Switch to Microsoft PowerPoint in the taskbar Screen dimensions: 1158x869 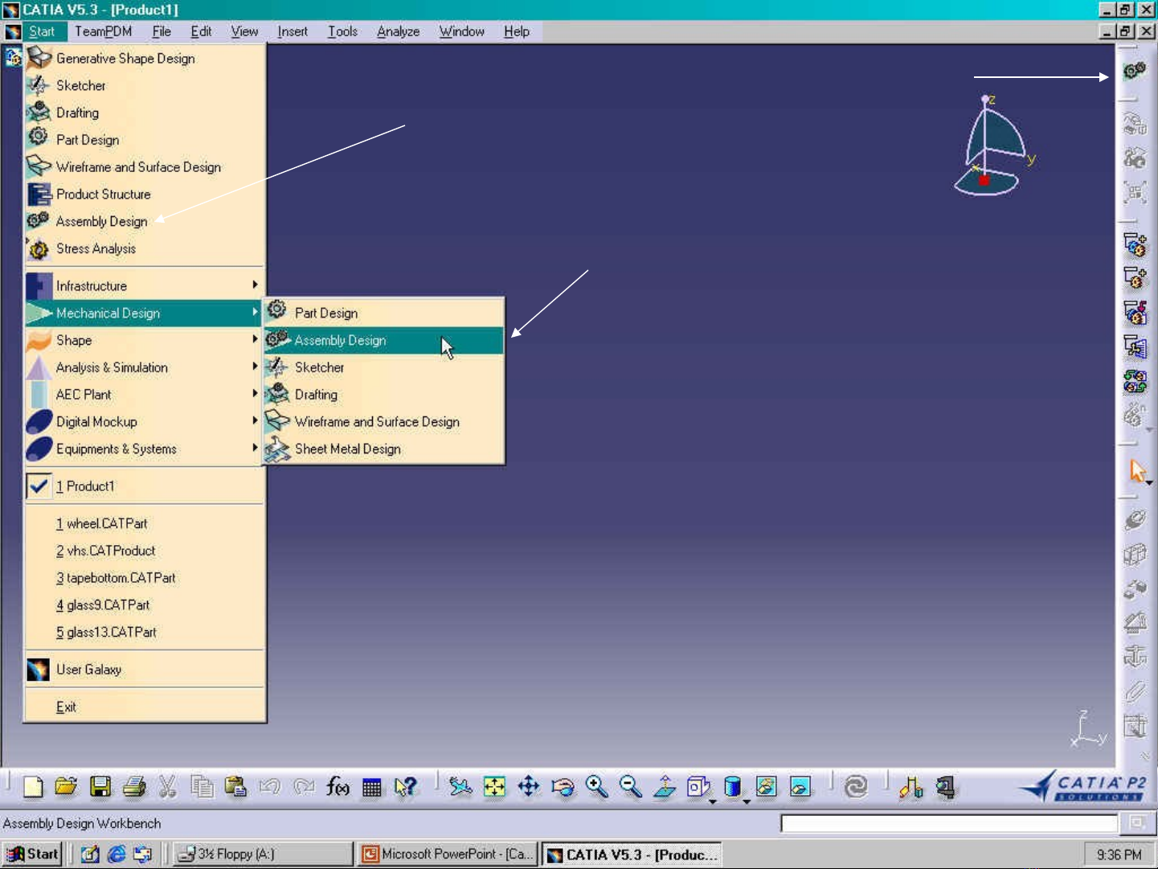(448, 854)
